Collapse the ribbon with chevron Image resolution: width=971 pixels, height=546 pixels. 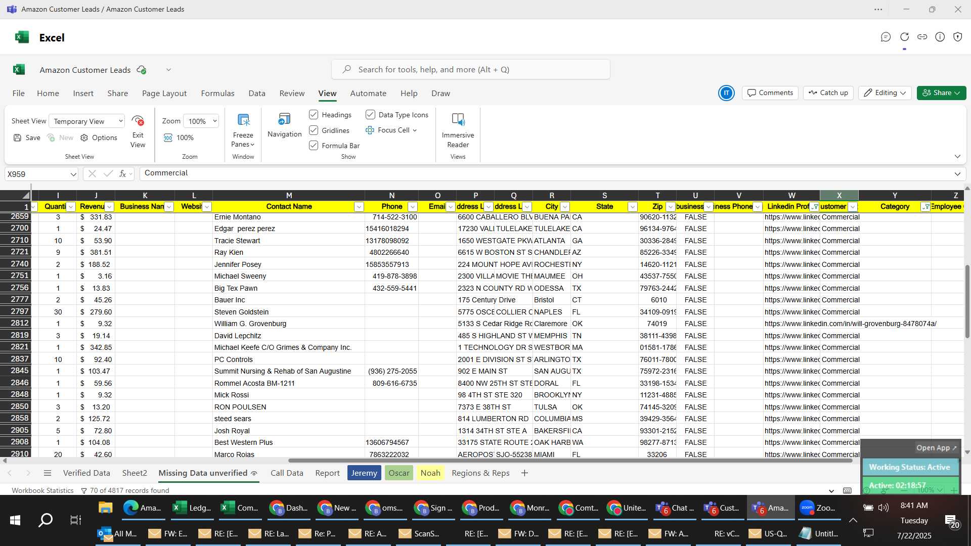click(x=957, y=156)
